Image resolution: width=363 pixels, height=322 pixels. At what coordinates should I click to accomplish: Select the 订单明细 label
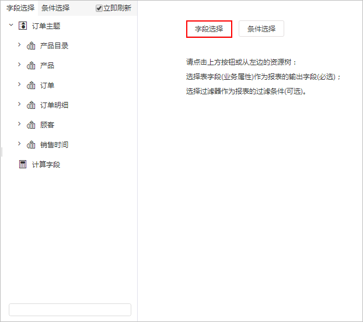pos(54,105)
